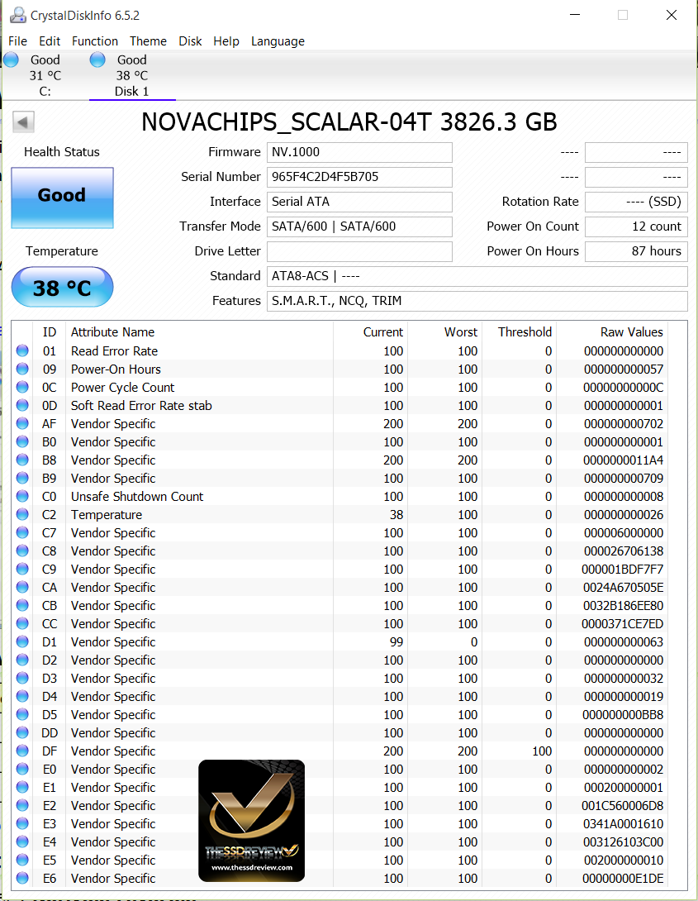The image size is (698, 901).
Task: Click raw value 000000000BB8 in D5 row
Action: click(x=624, y=715)
